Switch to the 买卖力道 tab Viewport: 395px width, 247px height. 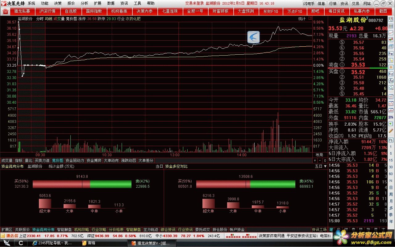(42, 161)
